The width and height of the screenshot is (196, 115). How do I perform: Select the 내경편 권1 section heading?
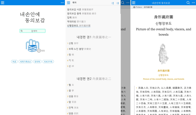pos(94,37)
